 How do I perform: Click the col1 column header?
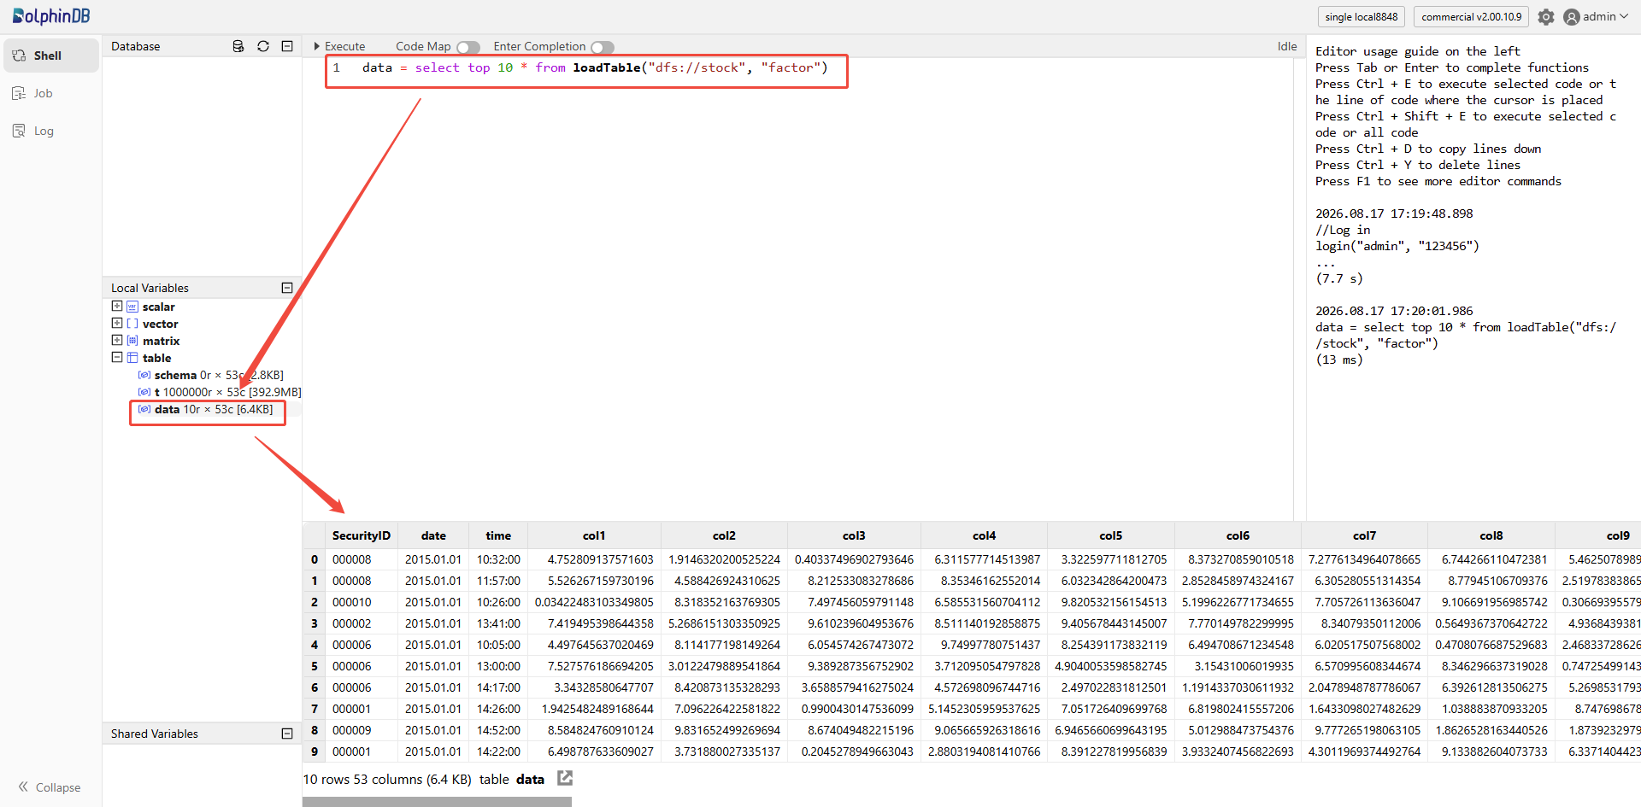(x=594, y=535)
